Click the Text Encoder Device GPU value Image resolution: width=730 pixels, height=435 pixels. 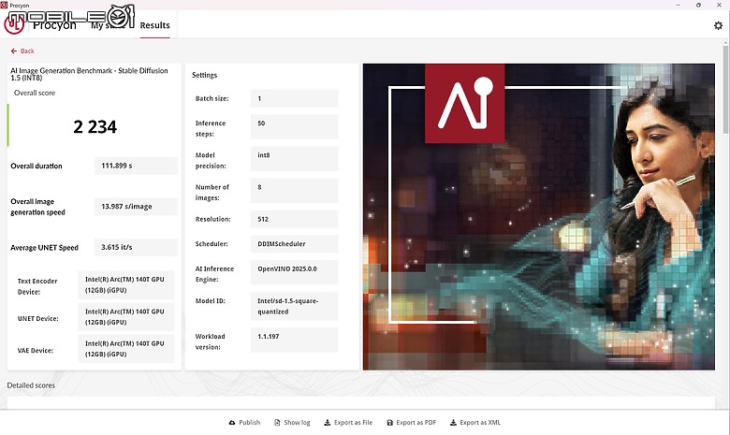click(x=126, y=284)
